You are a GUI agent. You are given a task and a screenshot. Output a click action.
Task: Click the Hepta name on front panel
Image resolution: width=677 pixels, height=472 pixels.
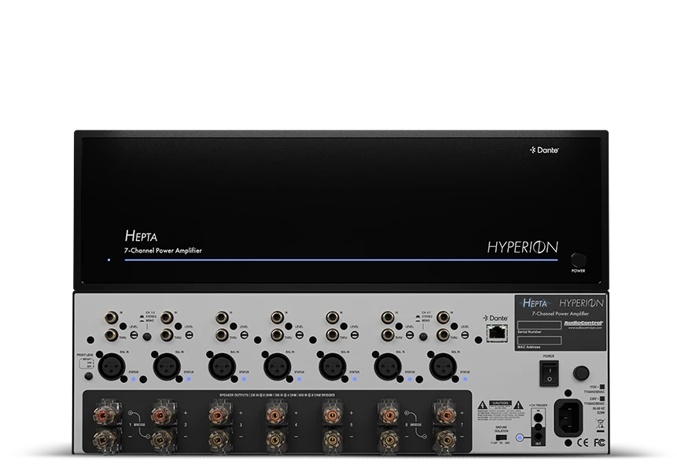(x=141, y=236)
